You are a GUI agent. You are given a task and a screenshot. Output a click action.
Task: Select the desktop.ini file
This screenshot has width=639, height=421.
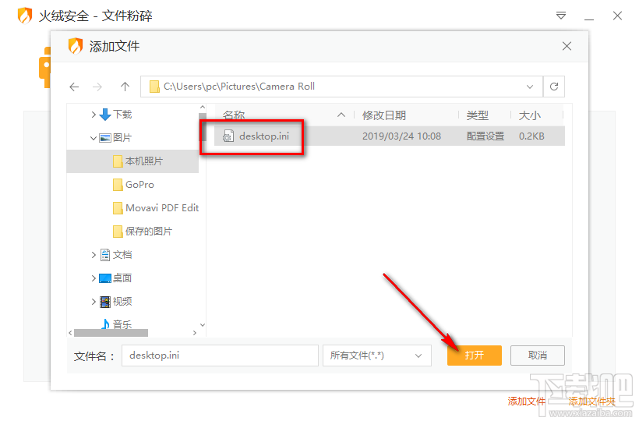point(264,136)
